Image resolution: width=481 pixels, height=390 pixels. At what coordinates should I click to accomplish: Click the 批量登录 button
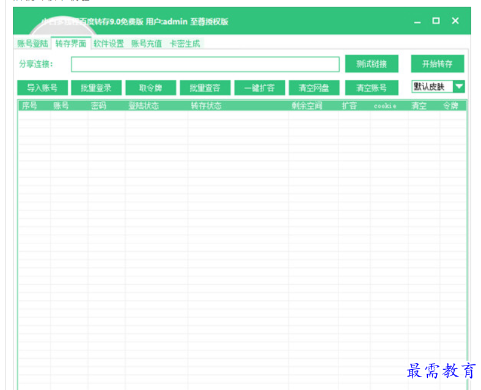[97, 88]
